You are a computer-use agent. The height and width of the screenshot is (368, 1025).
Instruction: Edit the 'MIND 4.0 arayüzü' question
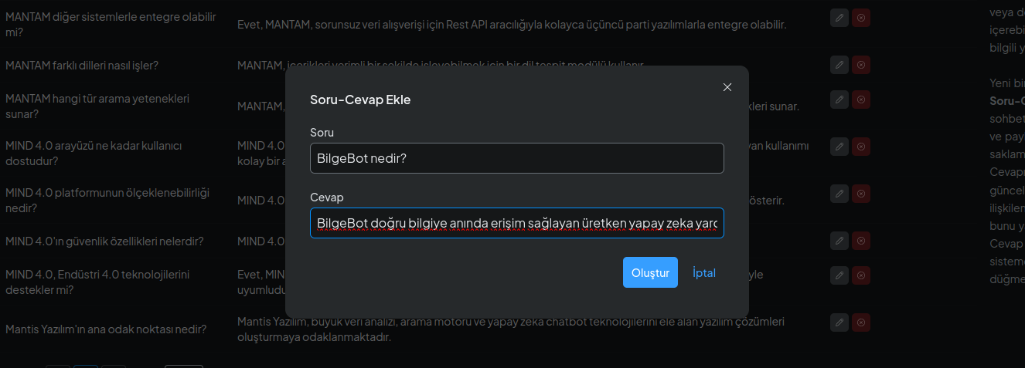coord(839,147)
